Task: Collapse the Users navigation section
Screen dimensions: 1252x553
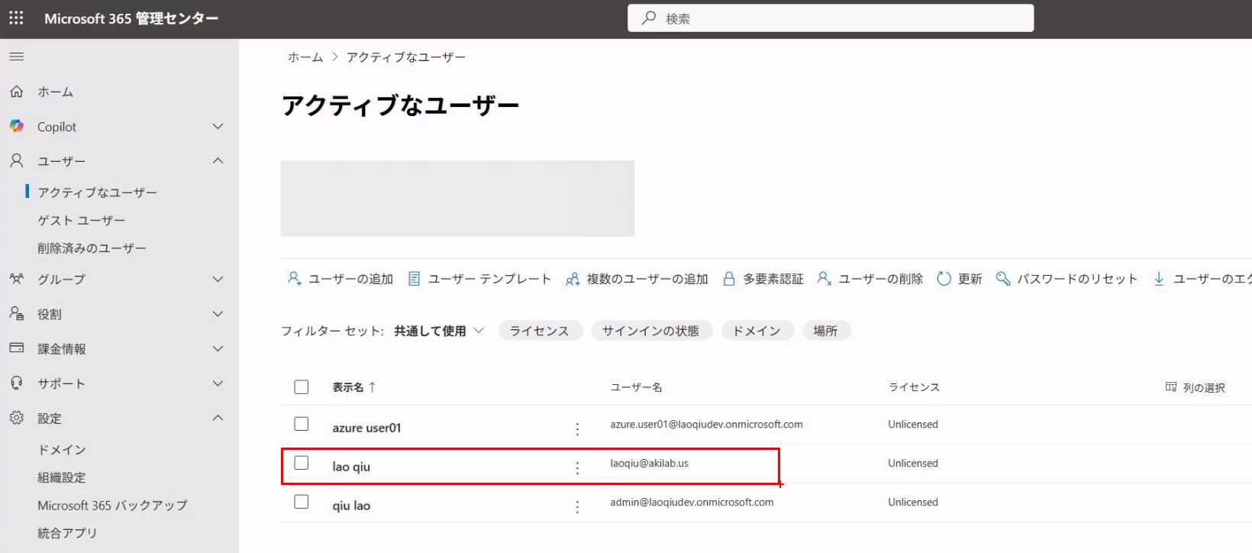Action: [x=218, y=161]
